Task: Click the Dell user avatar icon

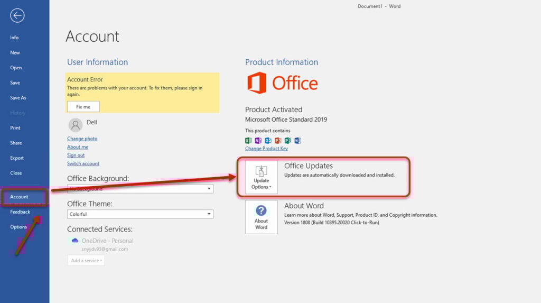Action: click(75, 125)
